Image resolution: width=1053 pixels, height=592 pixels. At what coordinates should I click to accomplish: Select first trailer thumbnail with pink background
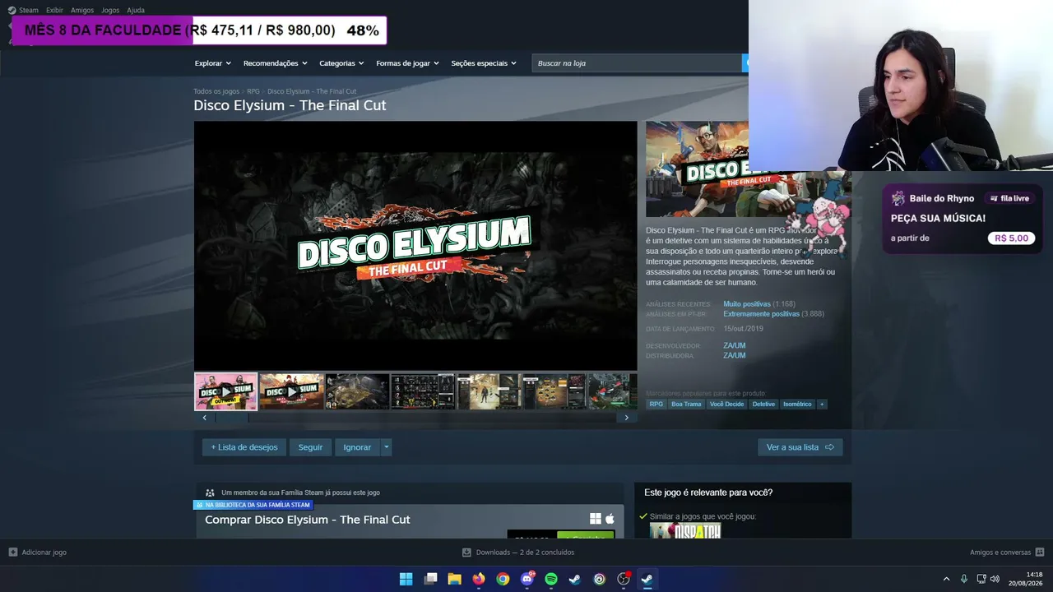point(226,391)
